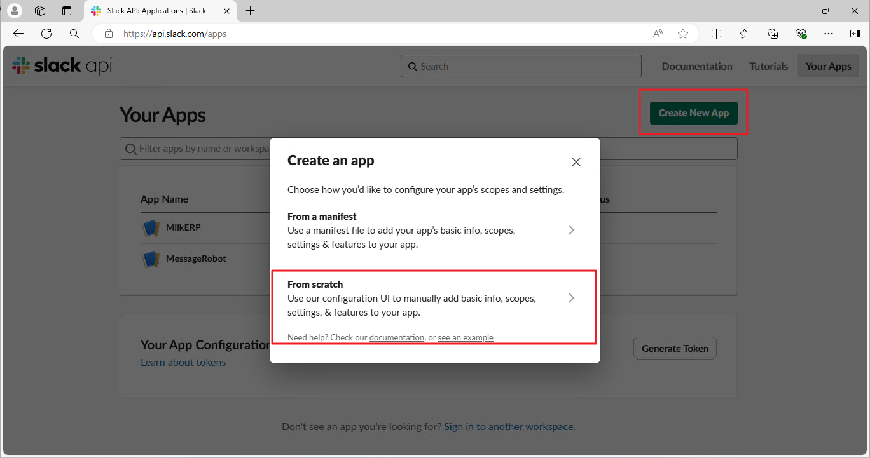Open the Your Apps nav item
The height and width of the screenshot is (458, 870).
click(828, 66)
